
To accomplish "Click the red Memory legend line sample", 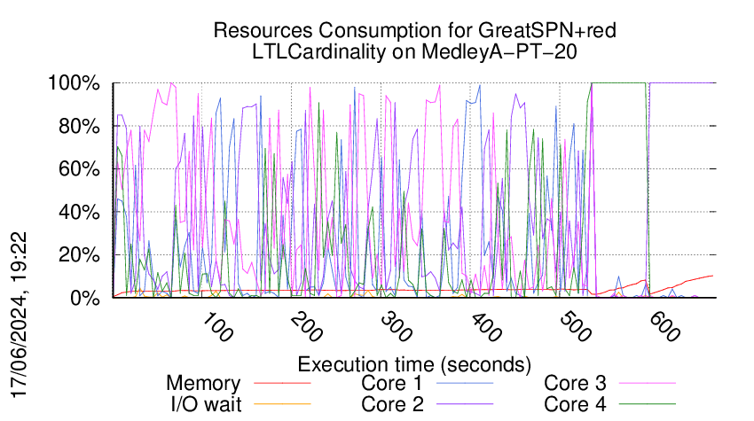I will [x=282, y=383].
